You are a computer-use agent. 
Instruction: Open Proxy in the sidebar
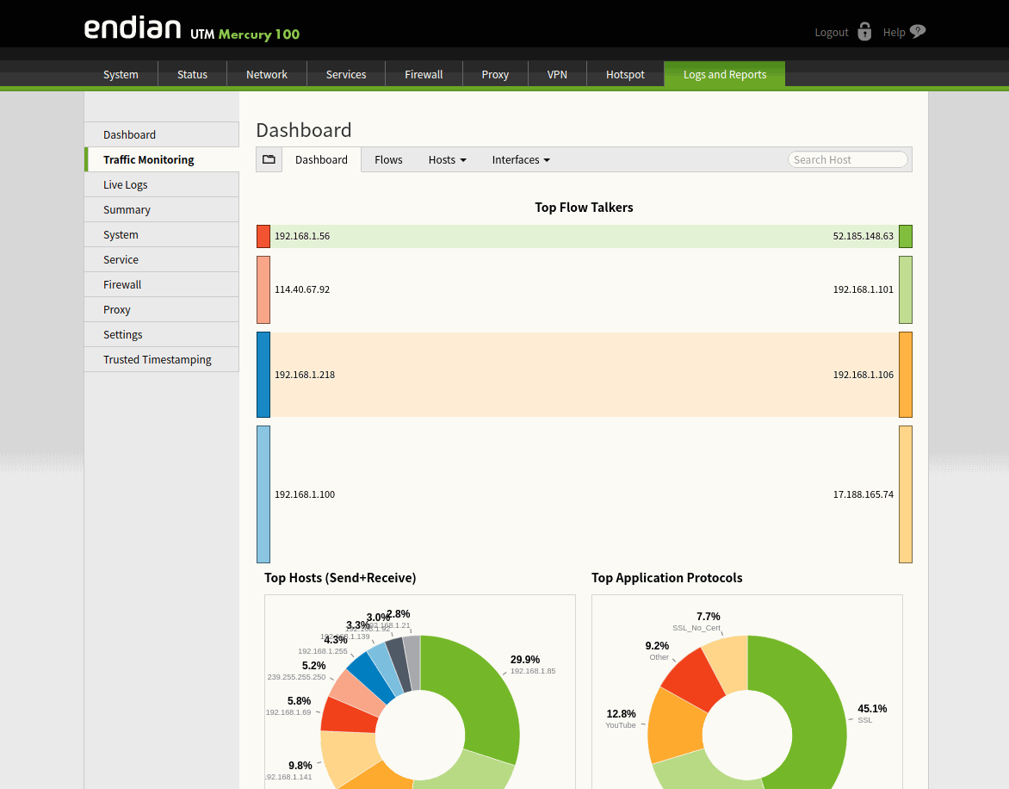162,309
